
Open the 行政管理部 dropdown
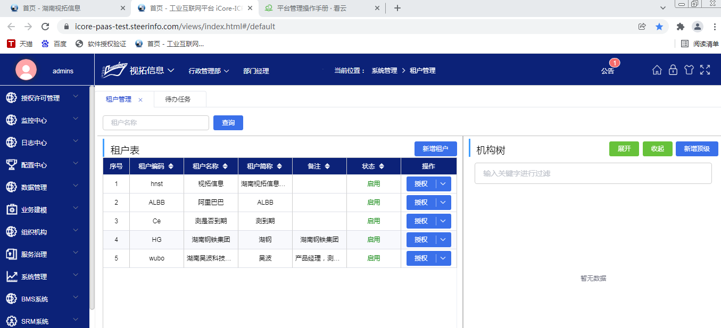click(209, 71)
